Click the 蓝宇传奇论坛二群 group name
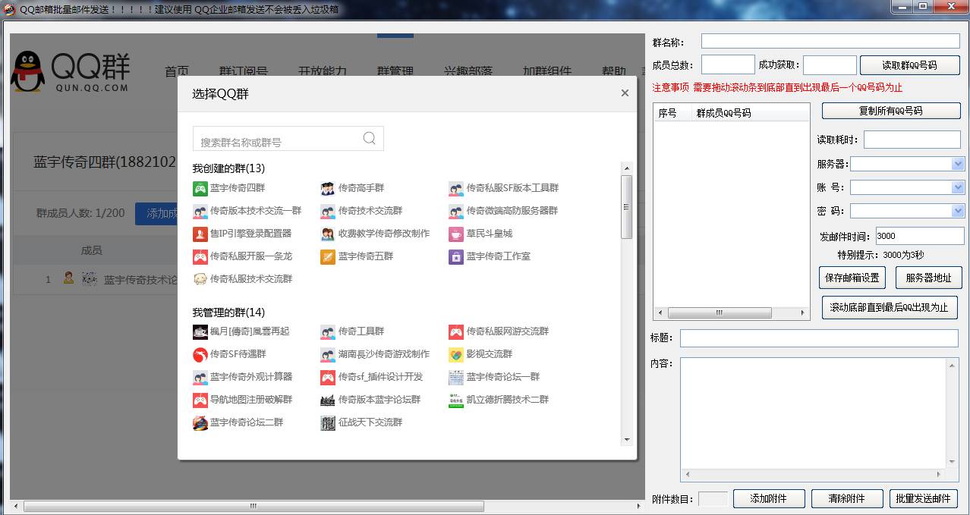This screenshot has height=515, width=970. (247, 422)
